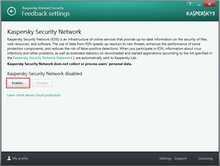Click the Kaspersky Internet Security header text
This screenshot has width=220, height=166.
(43, 8)
